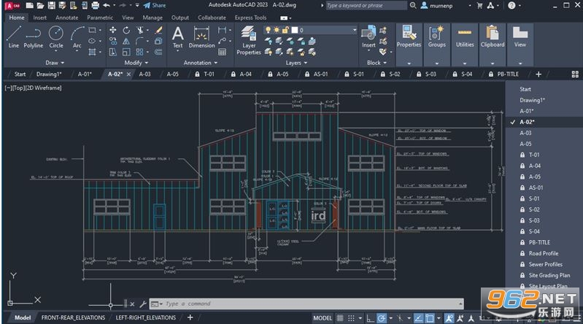
Task: Select the Arc tool
Action: (x=77, y=37)
